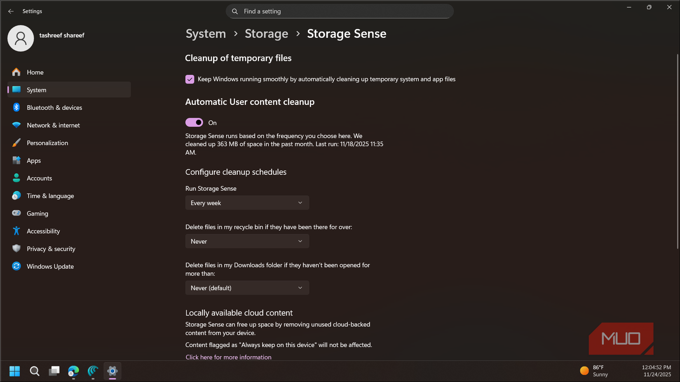680x382 pixels.
Task: Navigate to Storage breadcrumb
Action: click(266, 34)
